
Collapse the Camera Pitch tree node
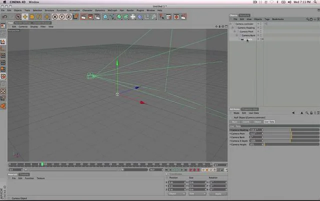click(234, 31)
